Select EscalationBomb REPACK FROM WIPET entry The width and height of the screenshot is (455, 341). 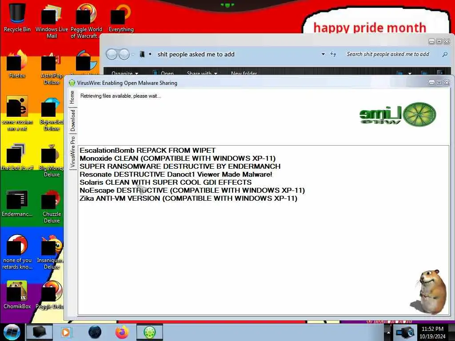(148, 151)
